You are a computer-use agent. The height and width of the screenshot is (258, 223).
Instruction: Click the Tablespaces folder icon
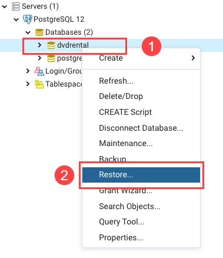pos(39,84)
